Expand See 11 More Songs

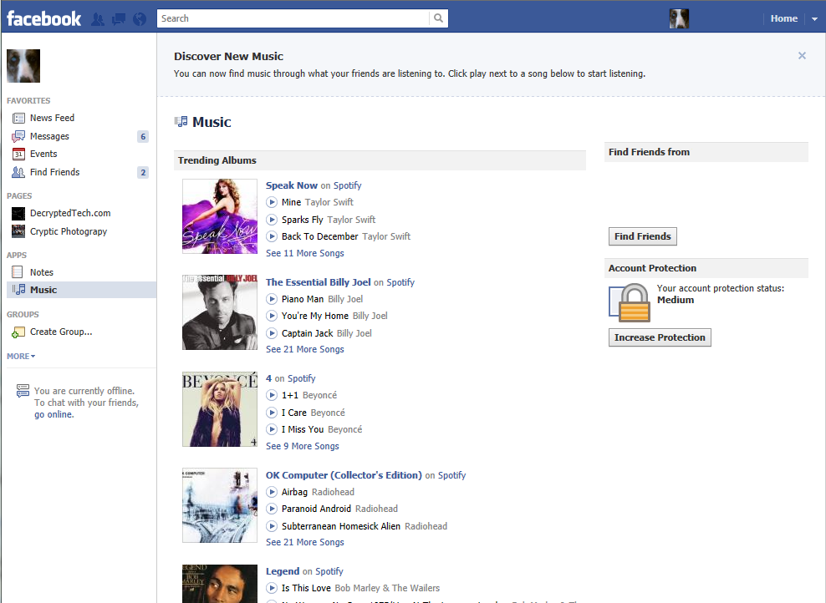coord(304,253)
